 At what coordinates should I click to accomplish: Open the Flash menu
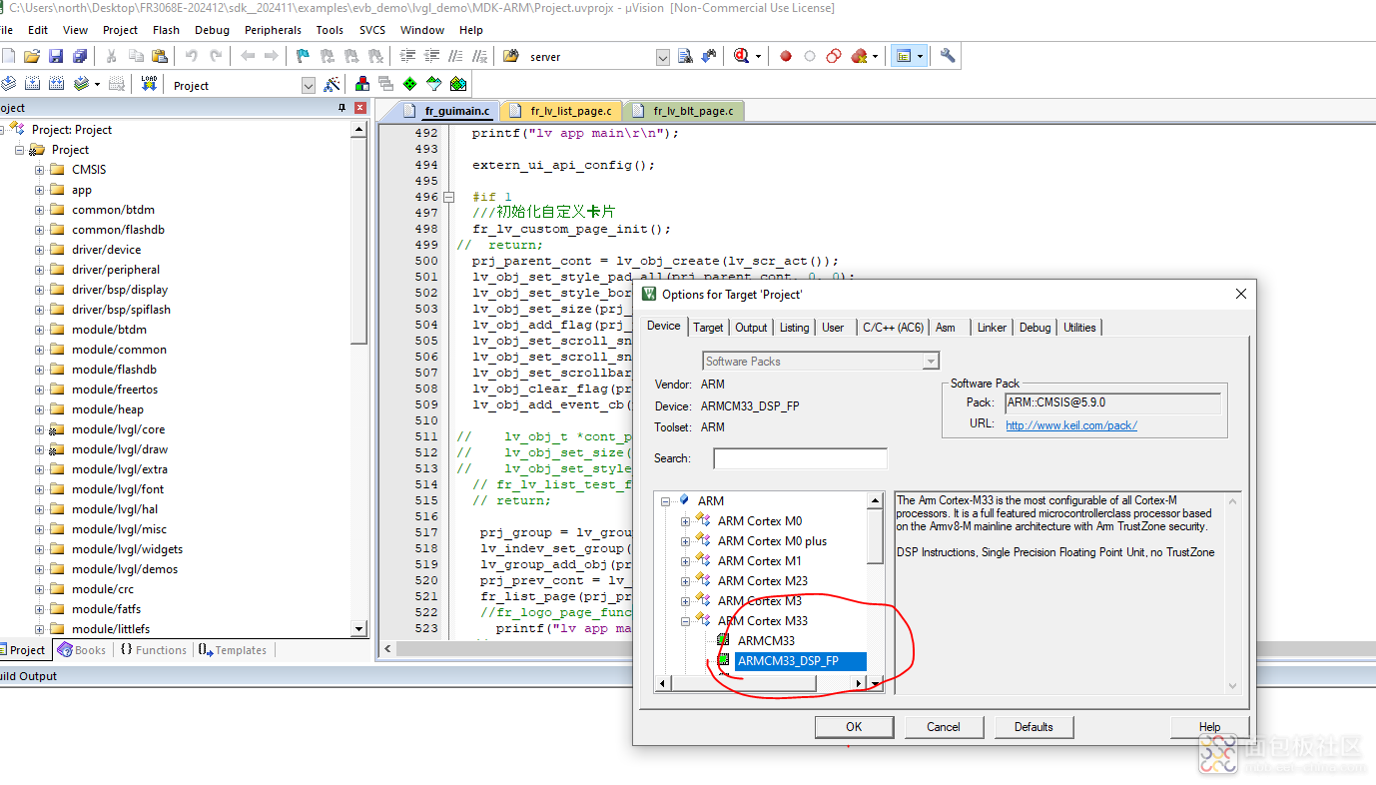tap(166, 30)
